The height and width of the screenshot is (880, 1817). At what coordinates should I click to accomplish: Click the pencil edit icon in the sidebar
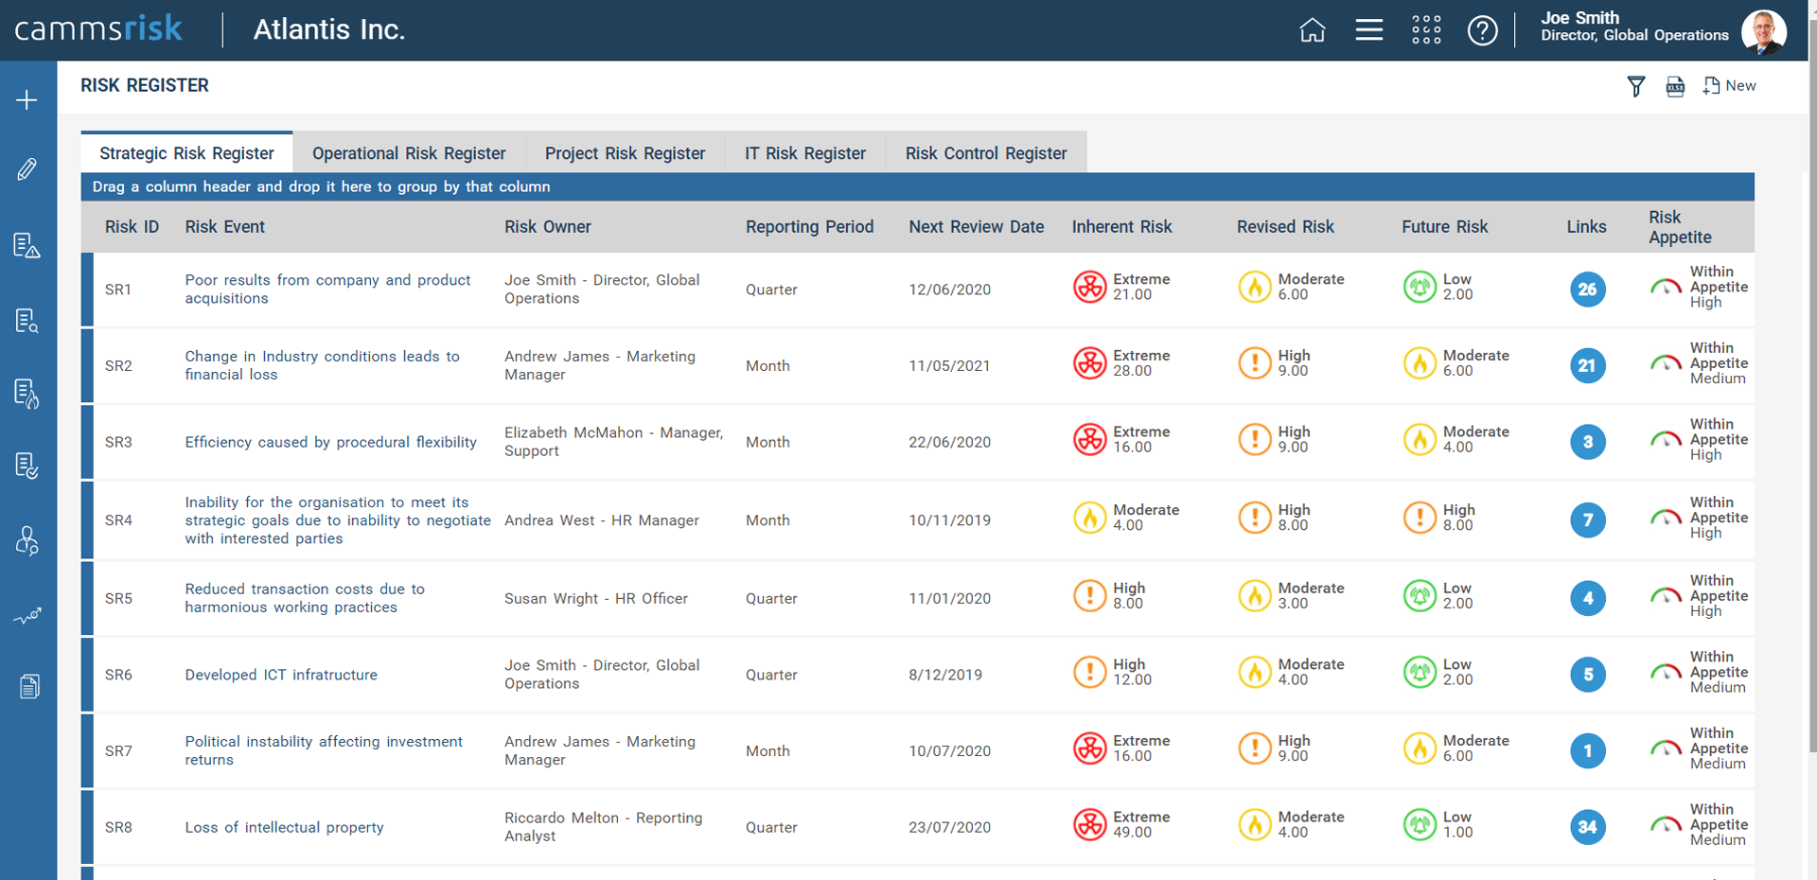point(27,170)
